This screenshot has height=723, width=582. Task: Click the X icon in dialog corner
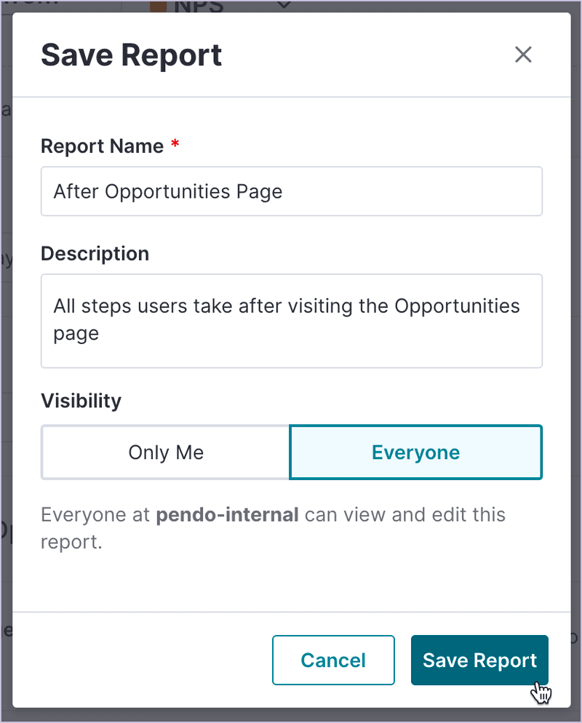pyautogui.click(x=523, y=55)
